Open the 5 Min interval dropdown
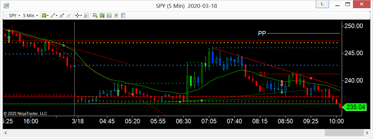Image resolution: width=373 pixels, height=139 pixels. coord(31,15)
